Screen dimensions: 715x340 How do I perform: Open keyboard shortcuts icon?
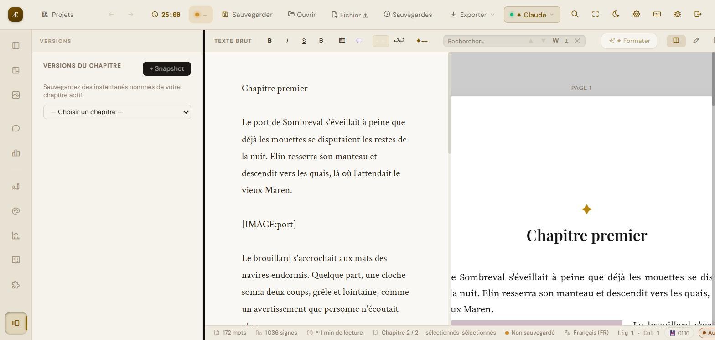pyautogui.click(x=657, y=15)
